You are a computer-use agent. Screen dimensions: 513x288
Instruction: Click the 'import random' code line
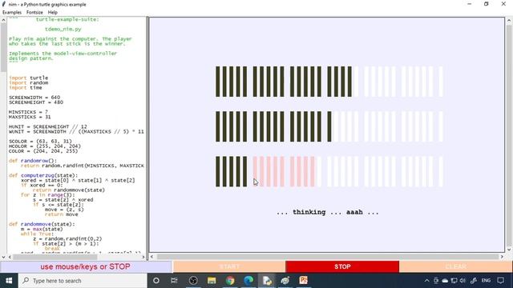pos(29,82)
